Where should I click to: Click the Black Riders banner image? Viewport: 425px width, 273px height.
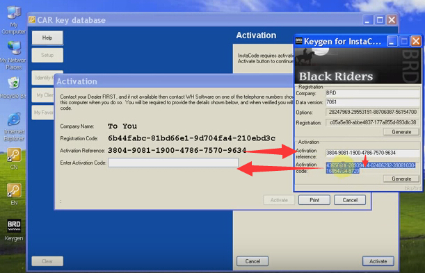point(358,66)
